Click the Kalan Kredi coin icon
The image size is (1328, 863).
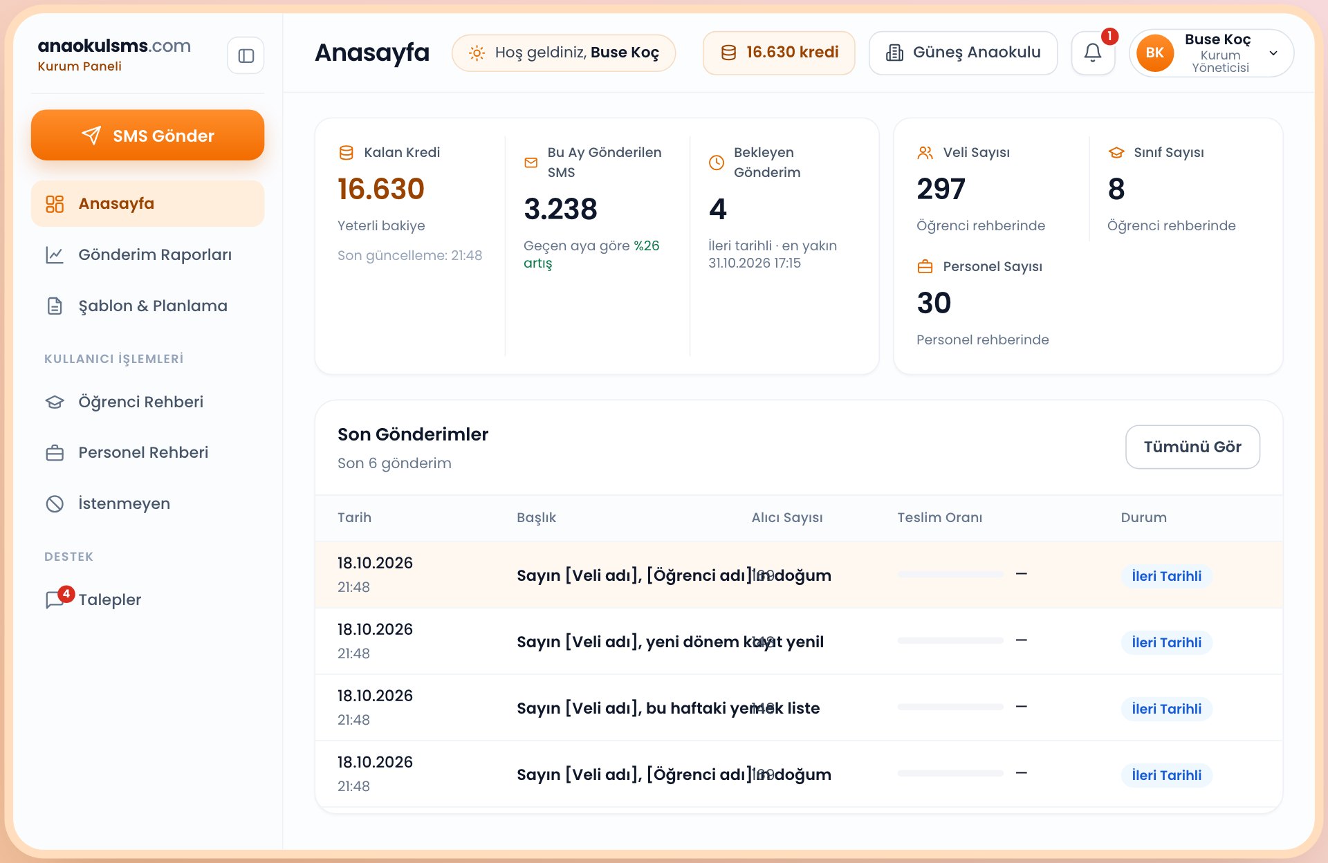[347, 153]
